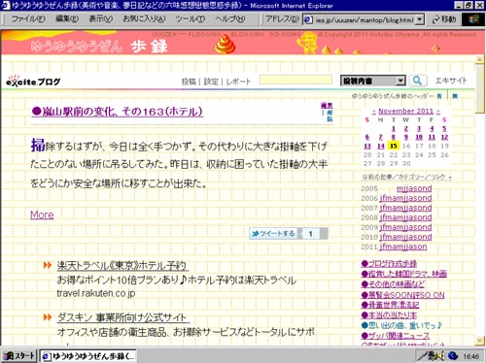Click the 以前の記事/カテゴリー/リンク expander

[406, 177]
